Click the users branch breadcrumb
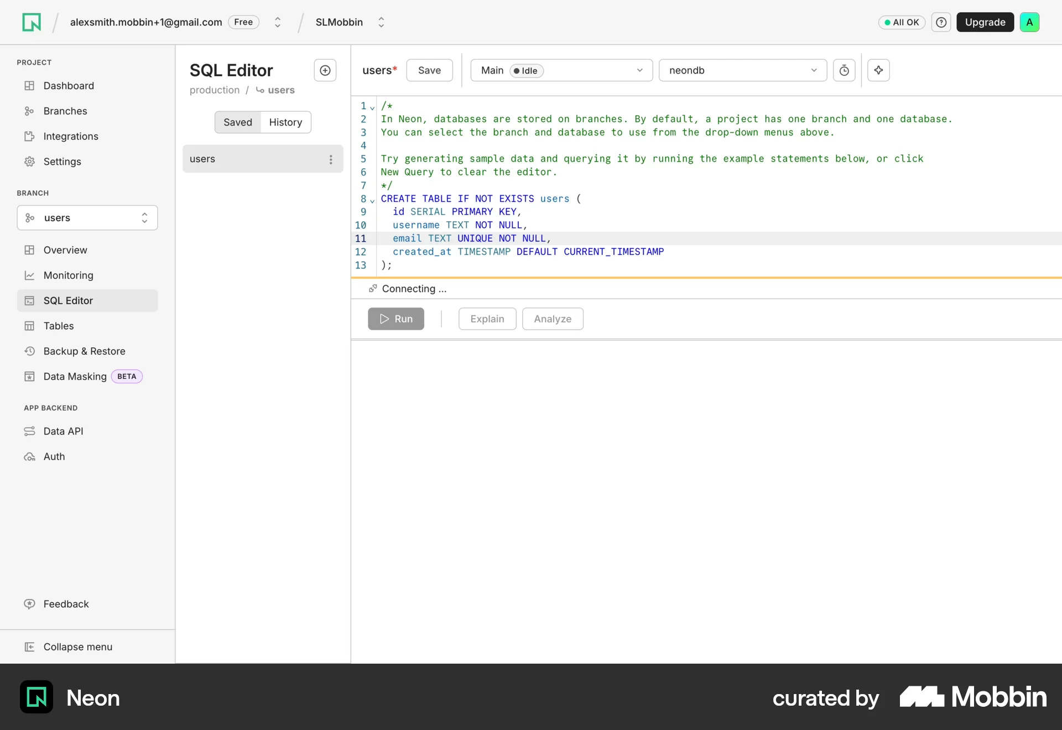Viewport: 1062px width, 730px height. click(275, 90)
